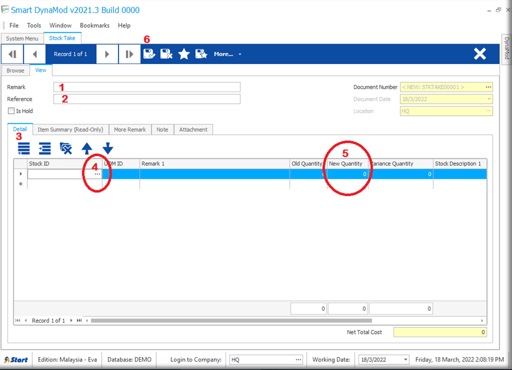
Task: Click the Save document icon in toolbar
Action: [149, 54]
